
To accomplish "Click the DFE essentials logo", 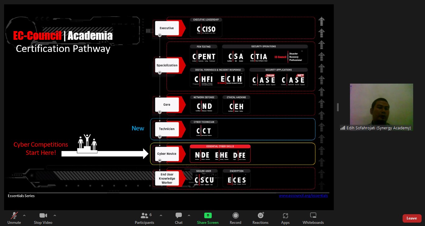I will (x=239, y=155).
